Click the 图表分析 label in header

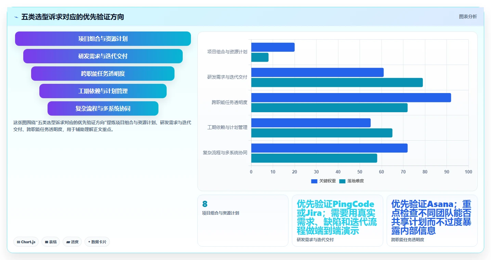pyautogui.click(x=467, y=17)
